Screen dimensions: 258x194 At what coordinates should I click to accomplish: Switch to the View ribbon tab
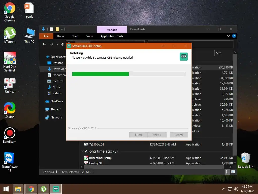89,36
